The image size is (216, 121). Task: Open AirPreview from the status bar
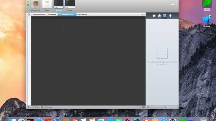click(x=47, y=107)
